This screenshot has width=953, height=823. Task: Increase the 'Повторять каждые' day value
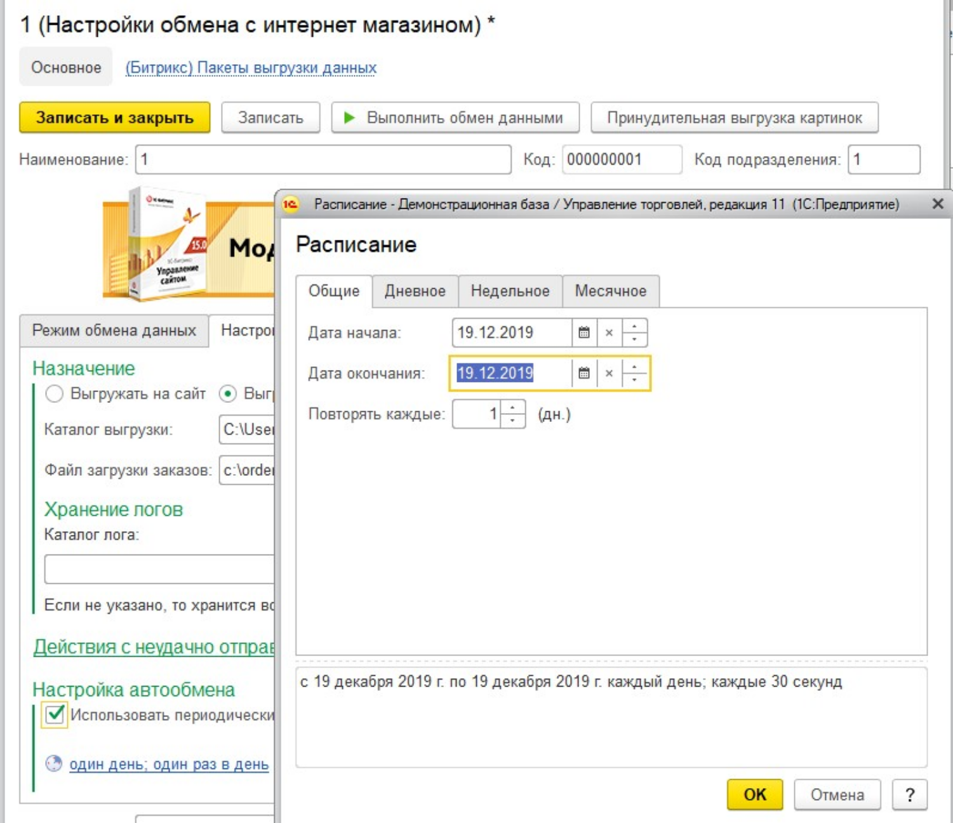513,408
